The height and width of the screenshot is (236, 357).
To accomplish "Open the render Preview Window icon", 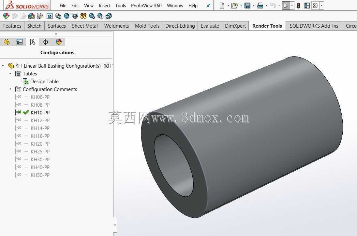I will (x=58, y=16).
